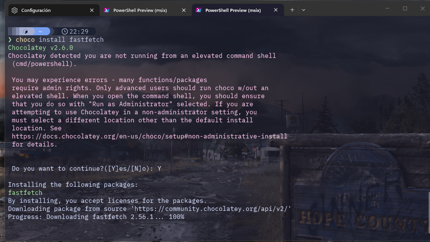Screen dimensions: 430x242
Task: Click the prompt arrow before the choco command
Action: [9, 40]
